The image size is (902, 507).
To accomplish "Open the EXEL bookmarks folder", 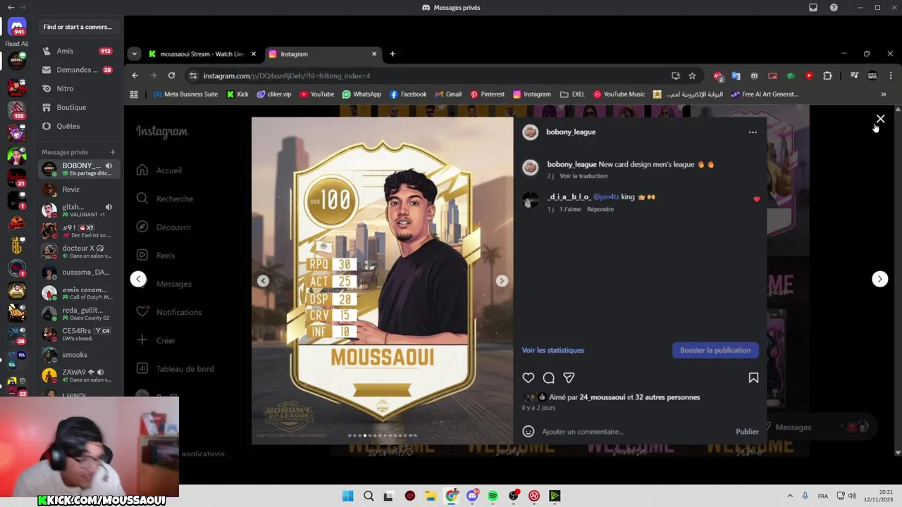I will (x=572, y=94).
